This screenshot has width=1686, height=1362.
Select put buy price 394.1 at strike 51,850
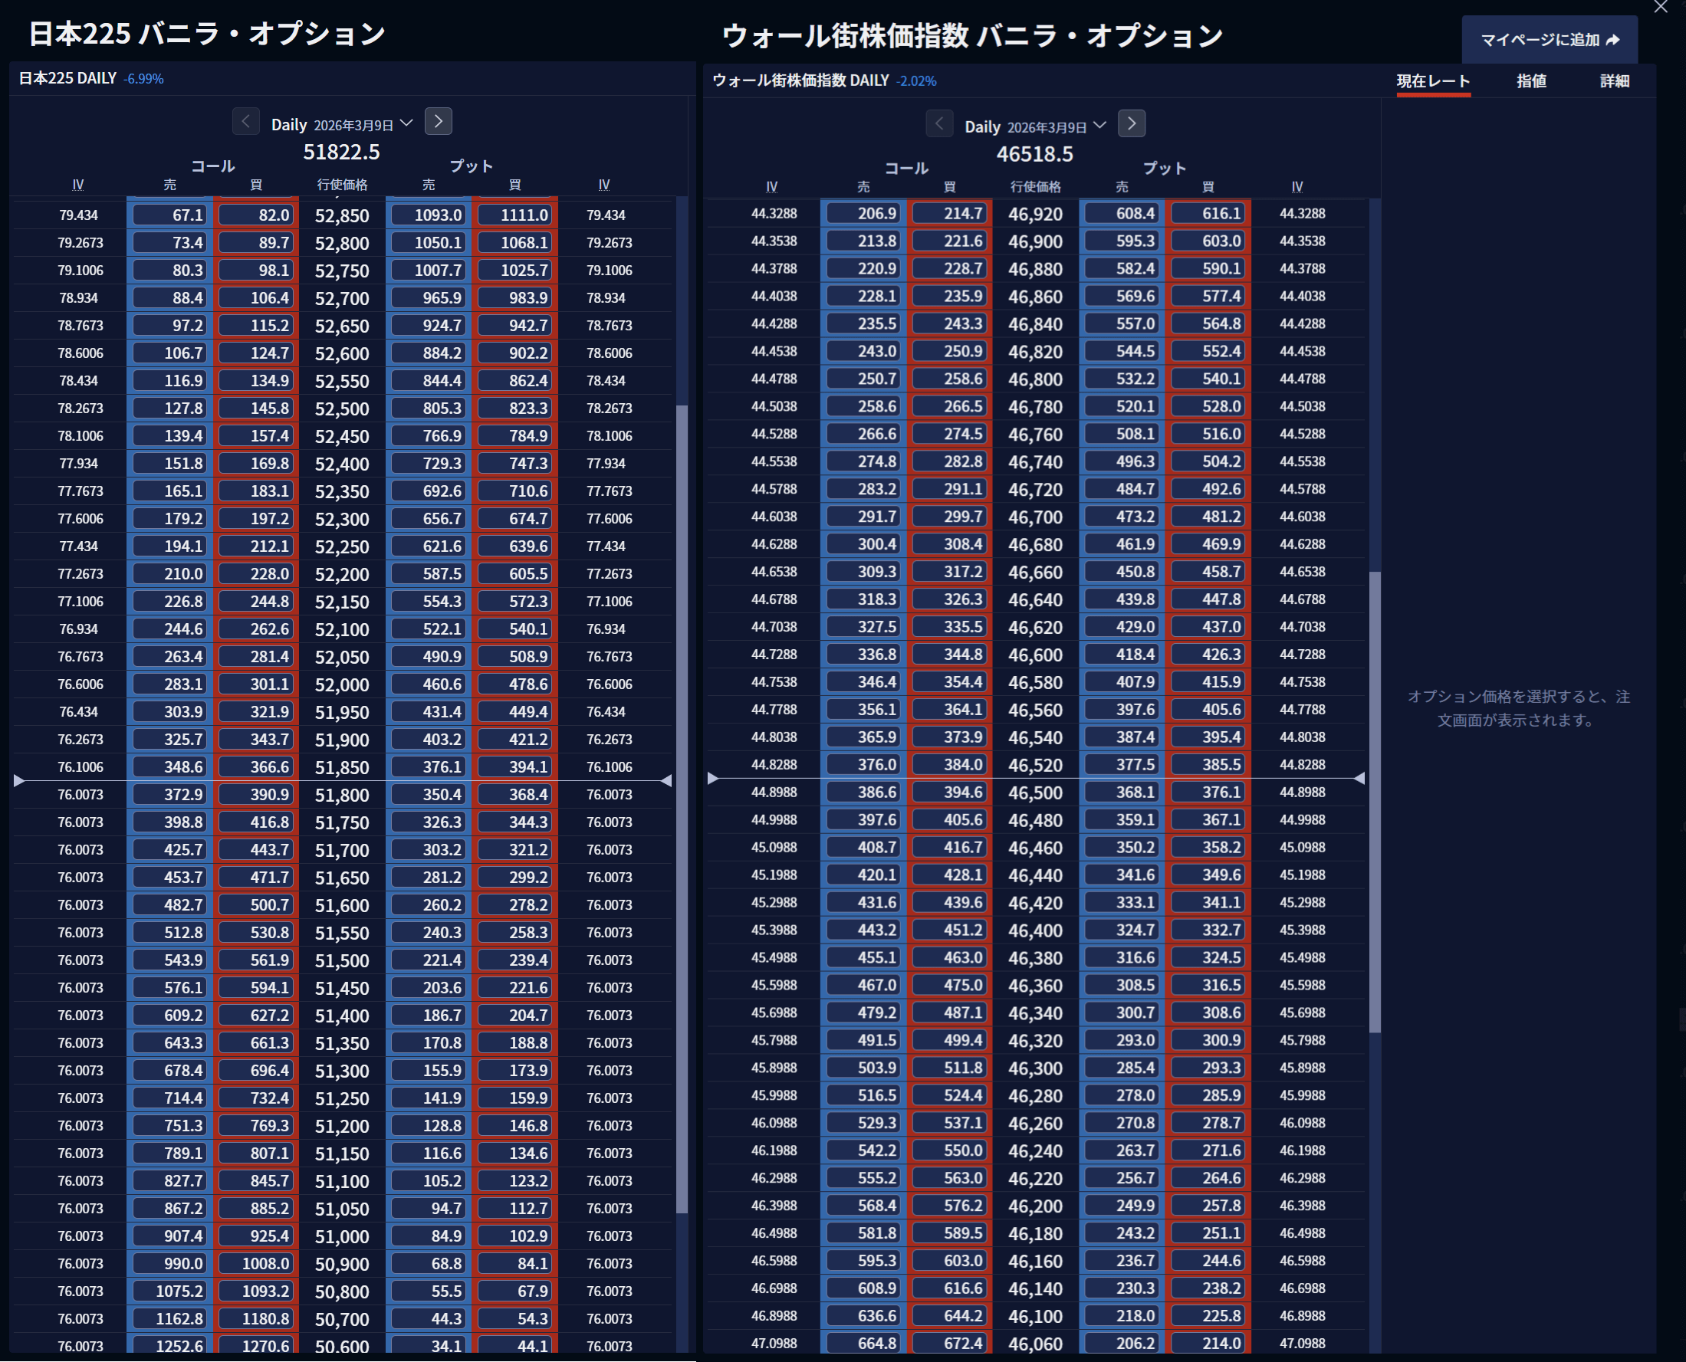(x=516, y=766)
